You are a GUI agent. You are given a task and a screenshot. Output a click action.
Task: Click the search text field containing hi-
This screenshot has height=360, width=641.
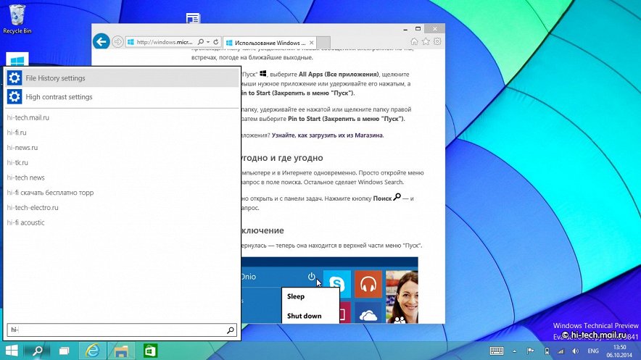click(116, 330)
